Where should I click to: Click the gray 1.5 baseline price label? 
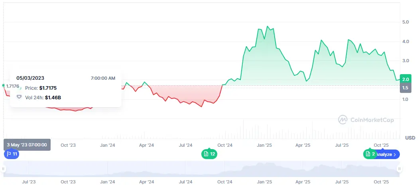pos(405,88)
